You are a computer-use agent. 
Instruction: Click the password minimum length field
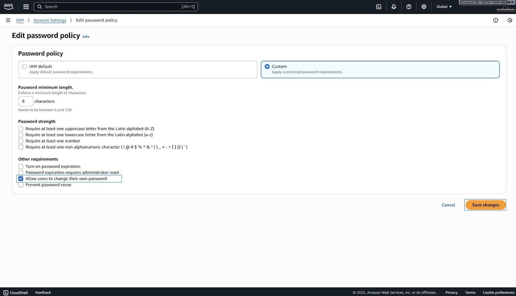pyautogui.click(x=25, y=101)
